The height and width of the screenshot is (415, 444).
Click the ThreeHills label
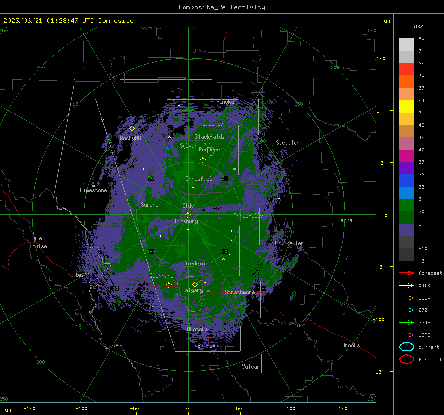pyautogui.click(x=248, y=216)
